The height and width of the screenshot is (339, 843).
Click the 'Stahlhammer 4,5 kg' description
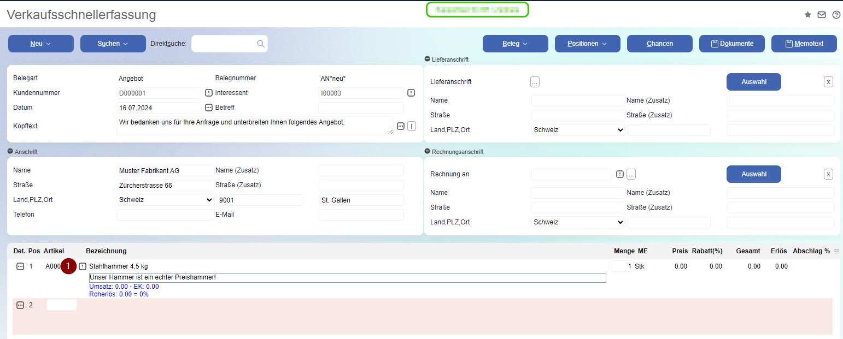pyautogui.click(x=119, y=266)
